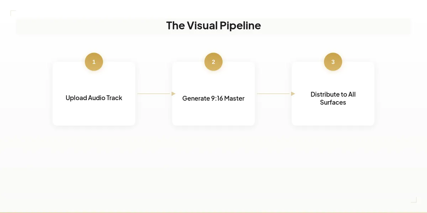Click The Visual Pipeline title text
This screenshot has width=427, height=213.
[213, 26]
